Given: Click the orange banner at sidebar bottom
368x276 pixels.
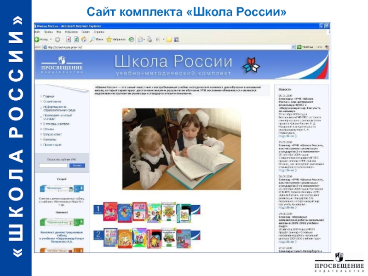Looking at the screenshot, I should (x=62, y=250).
